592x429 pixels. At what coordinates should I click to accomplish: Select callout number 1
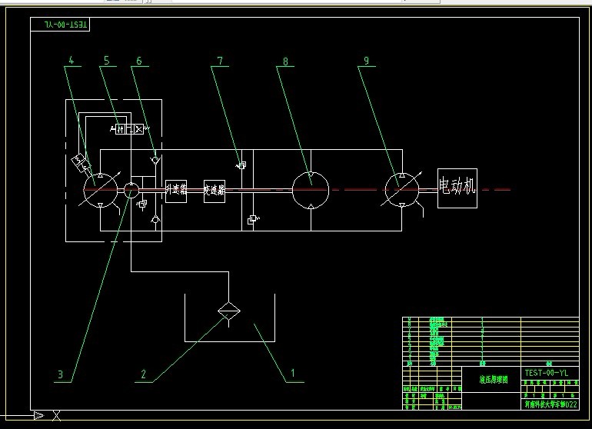(293, 373)
